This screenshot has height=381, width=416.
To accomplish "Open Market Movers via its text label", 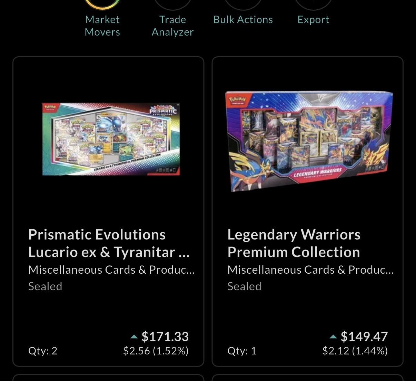I will click(102, 26).
